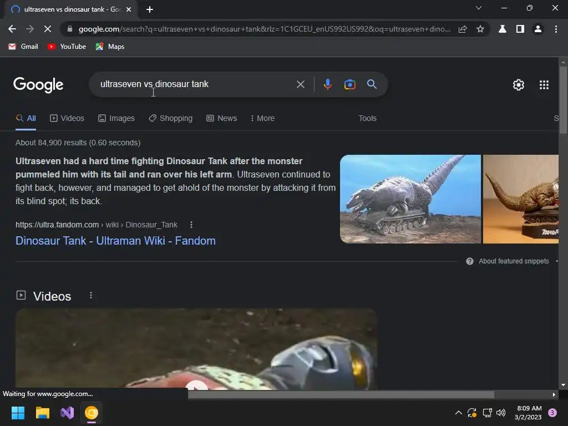Share this page from the address bar
This screenshot has height=426, width=568.
coord(463,29)
